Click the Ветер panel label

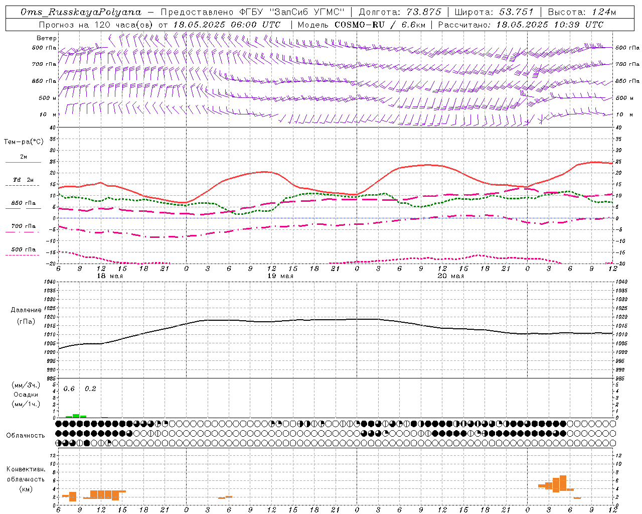(x=47, y=38)
